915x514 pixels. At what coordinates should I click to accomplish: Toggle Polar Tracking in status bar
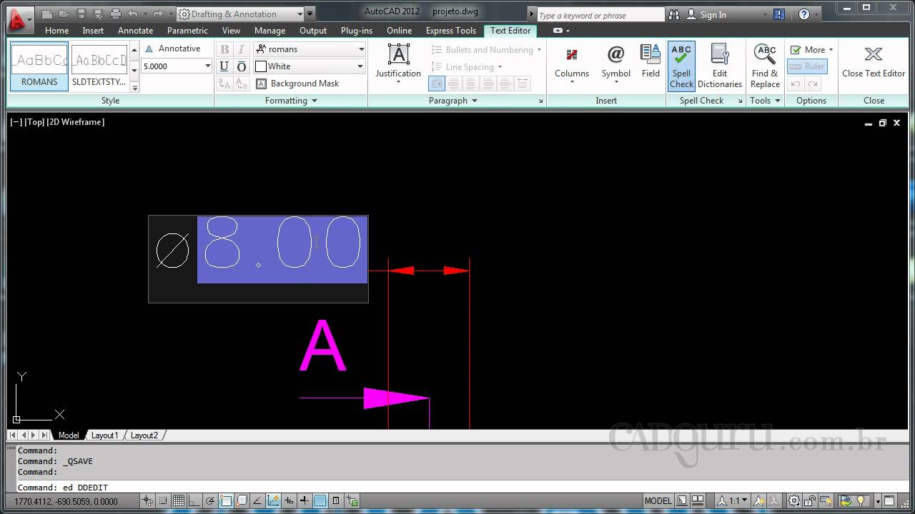click(x=210, y=501)
